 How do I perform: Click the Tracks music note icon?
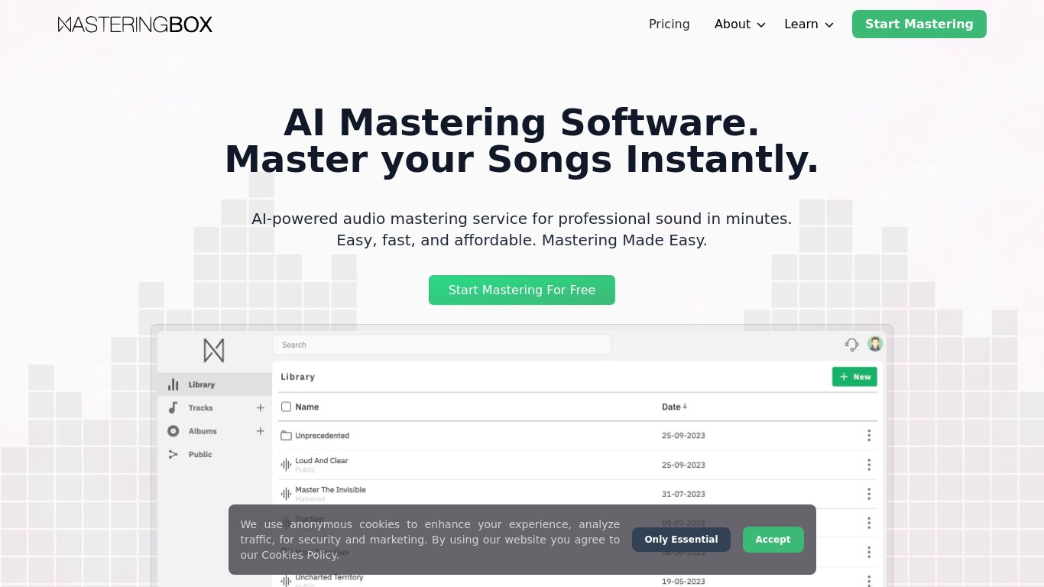tap(173, 407)
